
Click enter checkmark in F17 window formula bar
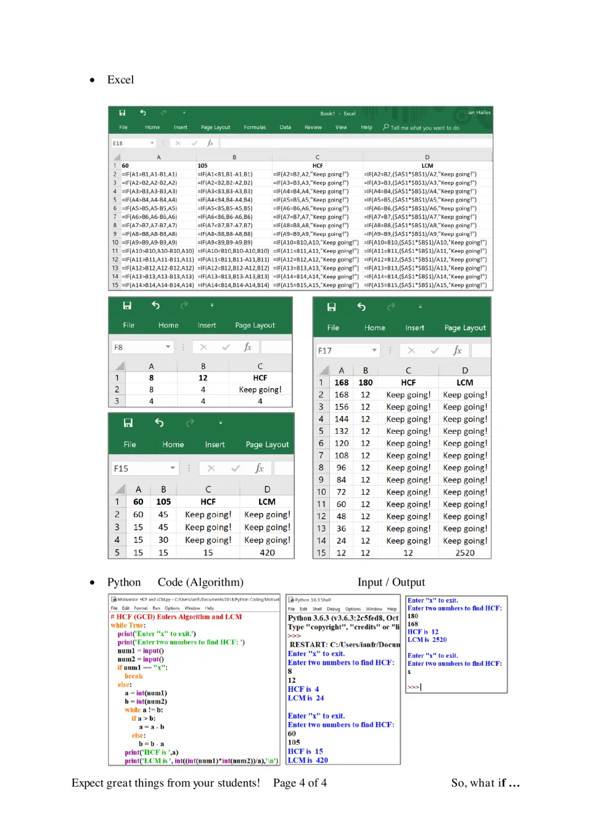click(x=435, y=351)
